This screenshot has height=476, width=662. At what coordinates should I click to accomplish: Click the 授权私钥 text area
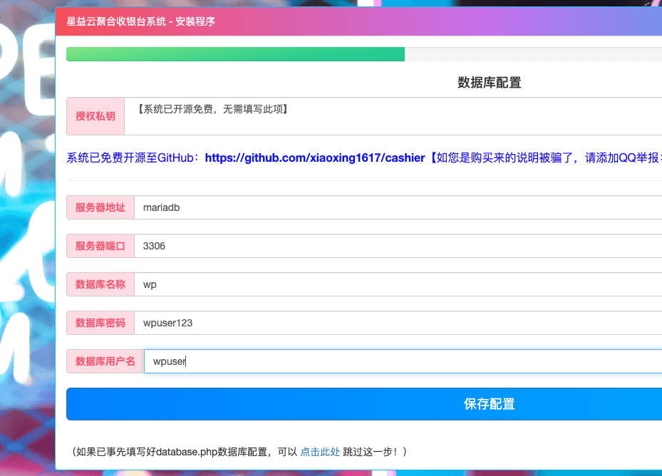[392, 116]
